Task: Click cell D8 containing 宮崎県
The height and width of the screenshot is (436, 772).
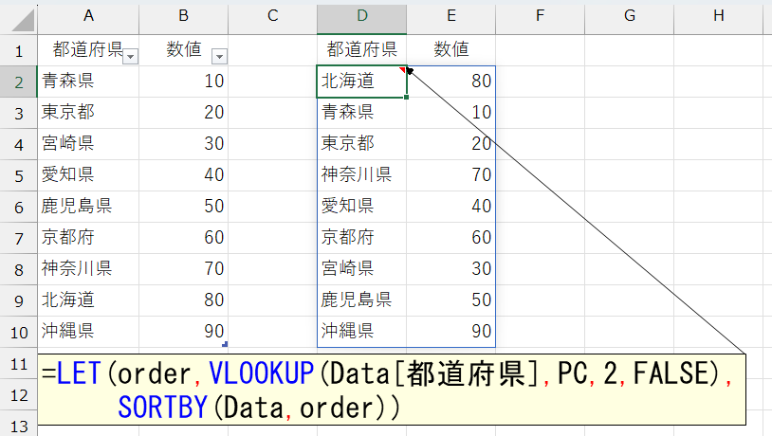Action: 362,268
